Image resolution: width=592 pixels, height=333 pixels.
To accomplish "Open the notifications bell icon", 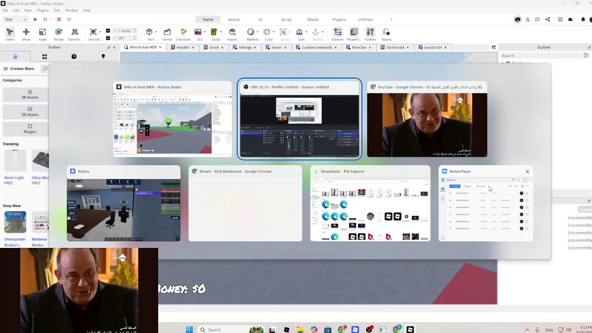I will pyautogui.click(x=583, y=19).
